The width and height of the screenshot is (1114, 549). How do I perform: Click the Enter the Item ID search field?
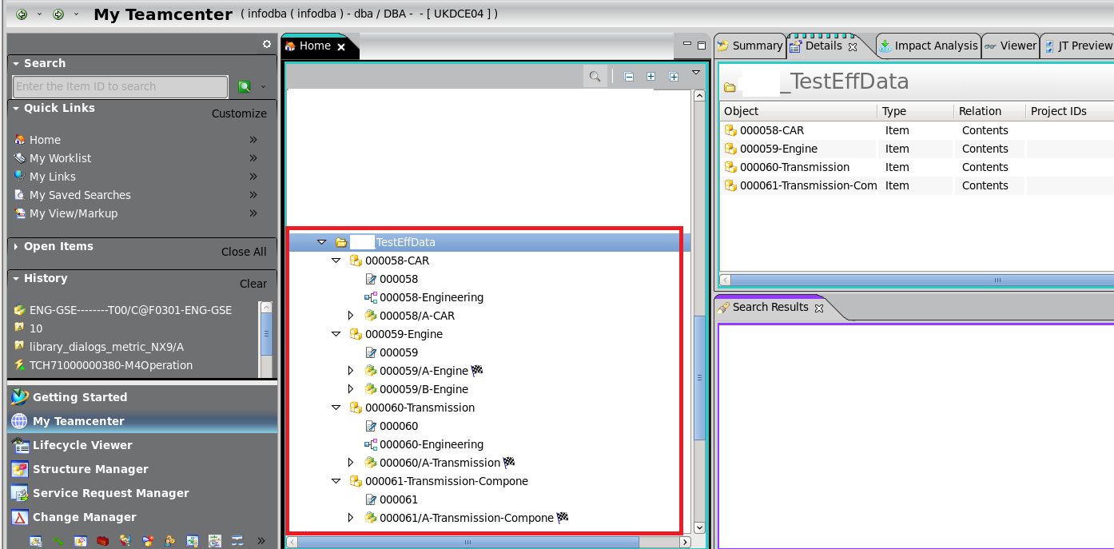[121, 86]
